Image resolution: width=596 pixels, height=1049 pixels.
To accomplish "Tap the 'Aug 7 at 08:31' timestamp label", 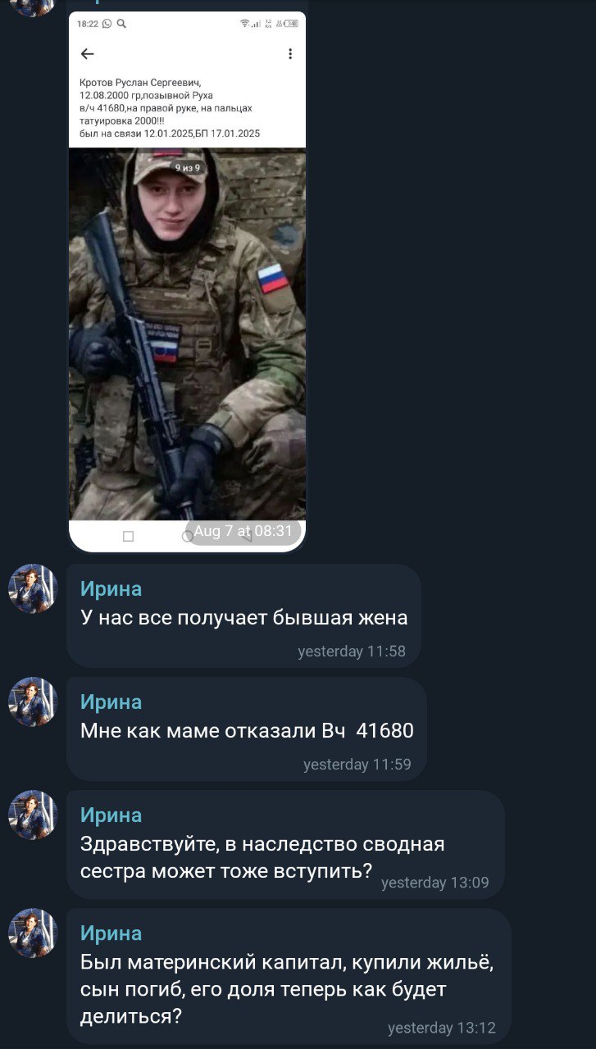I will click(243, 531).
